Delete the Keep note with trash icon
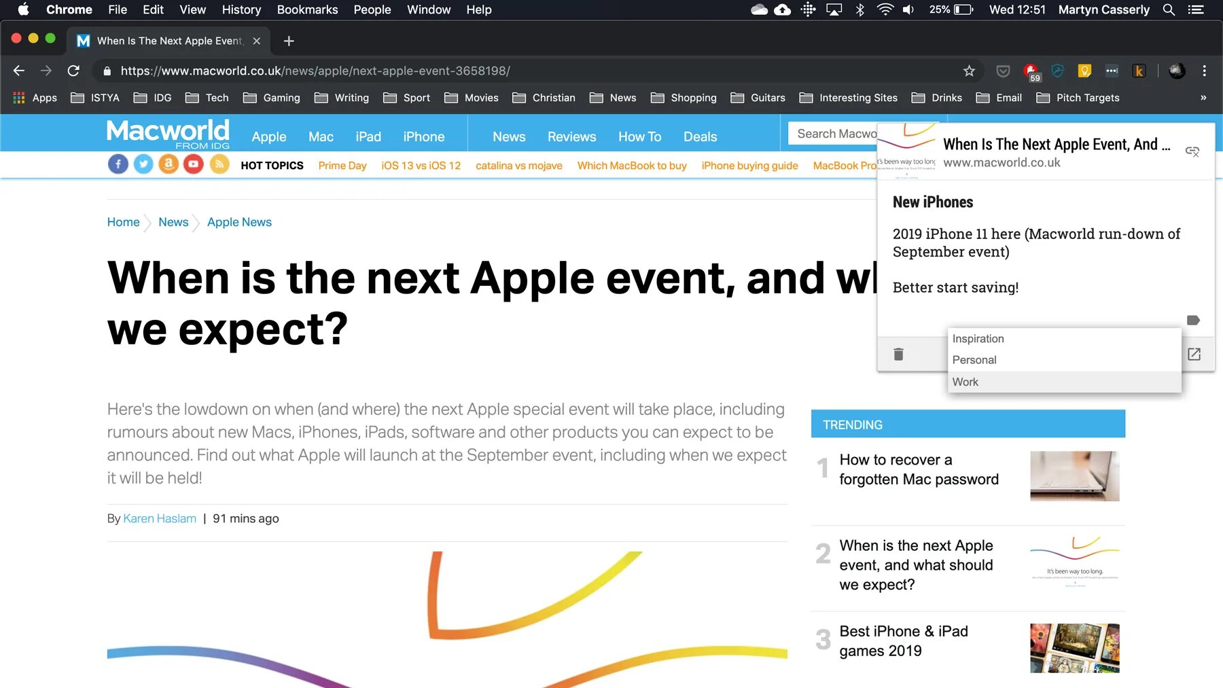 (x=898, y=354)
